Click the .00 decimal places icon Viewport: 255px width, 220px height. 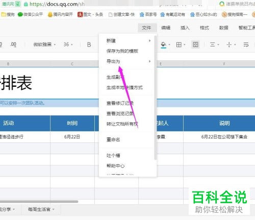click(13, 44)
